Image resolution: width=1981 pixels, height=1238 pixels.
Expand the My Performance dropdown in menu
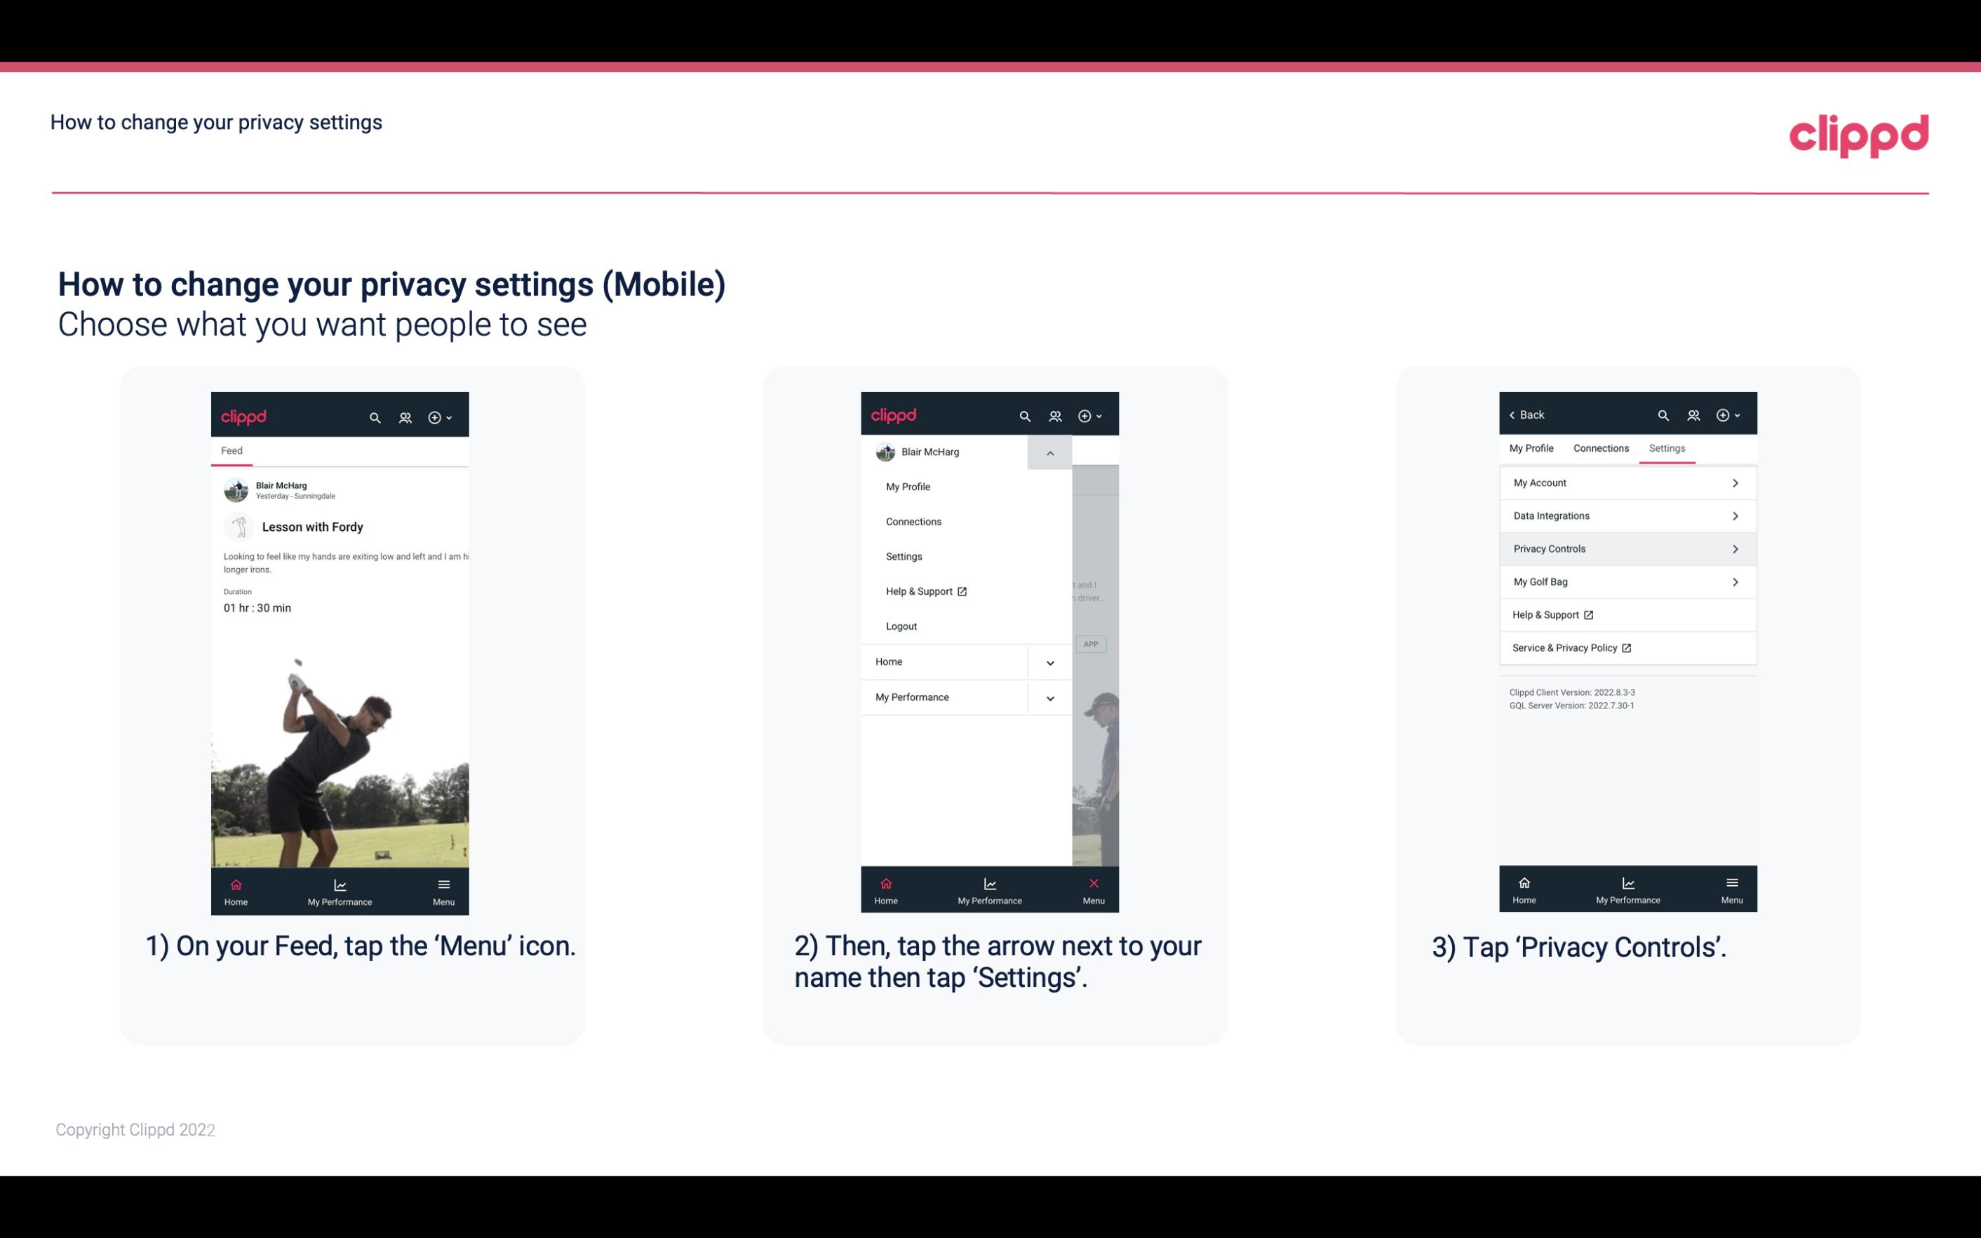click(1049, 696)
